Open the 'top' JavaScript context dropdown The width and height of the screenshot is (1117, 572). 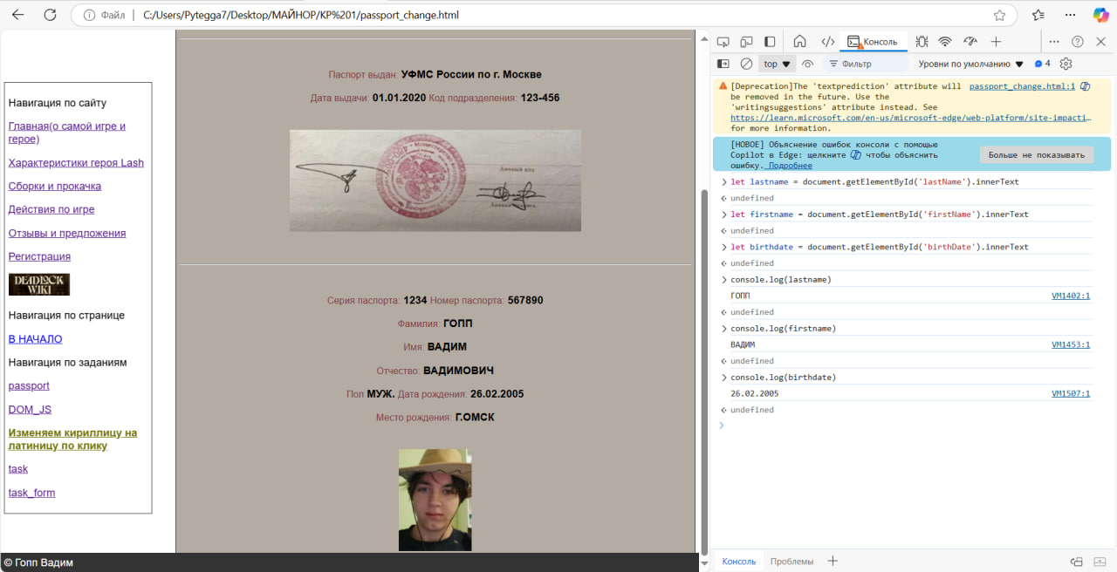tap(777, 64)
